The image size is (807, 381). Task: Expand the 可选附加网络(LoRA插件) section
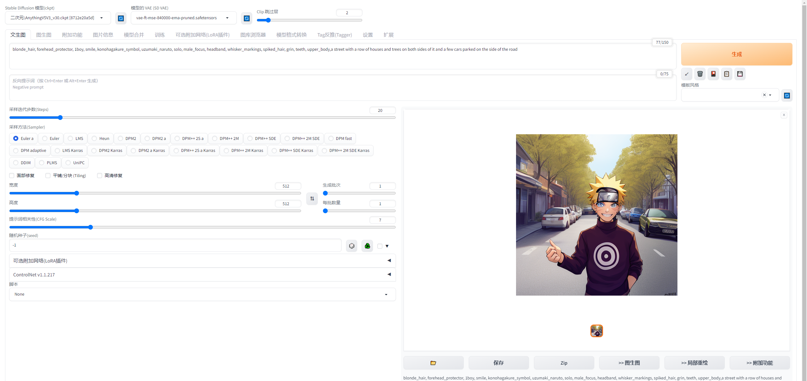202,261
